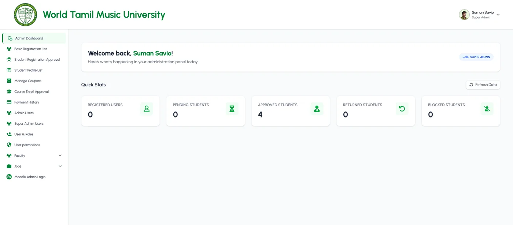Image resolution: width=513 pixels, height=225 pixels.
Task: Click the Super Admin text under username
Action: point(481,18)
